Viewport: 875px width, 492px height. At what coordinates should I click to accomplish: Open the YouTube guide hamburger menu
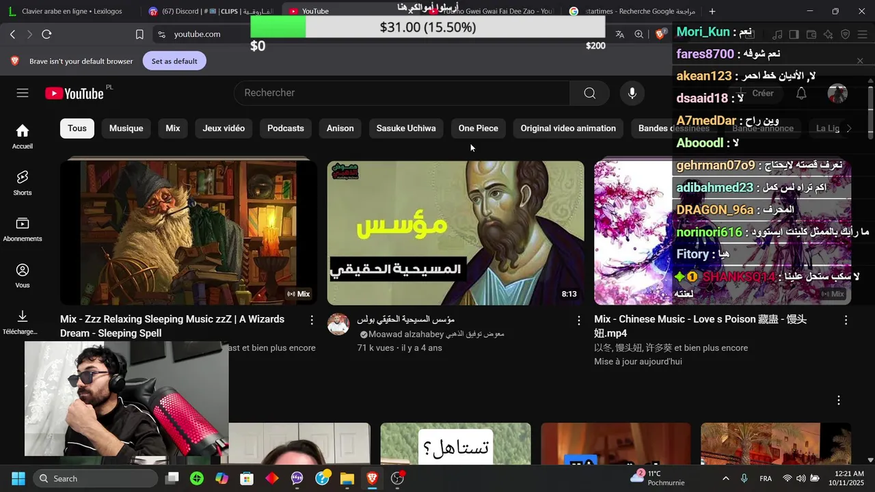click(x=23, y=93)
